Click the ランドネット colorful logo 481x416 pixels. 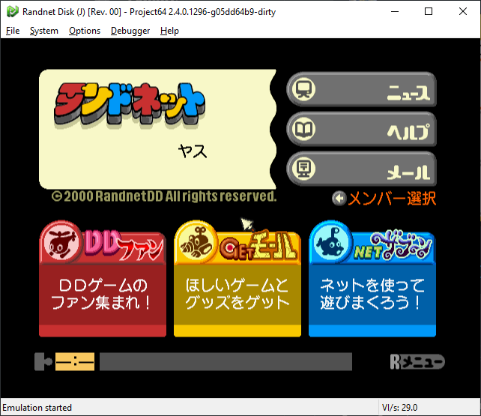[x=130, y=105]
